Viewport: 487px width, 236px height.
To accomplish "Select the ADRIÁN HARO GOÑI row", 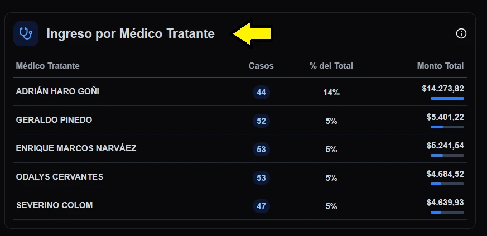I will tap(58, 91).
